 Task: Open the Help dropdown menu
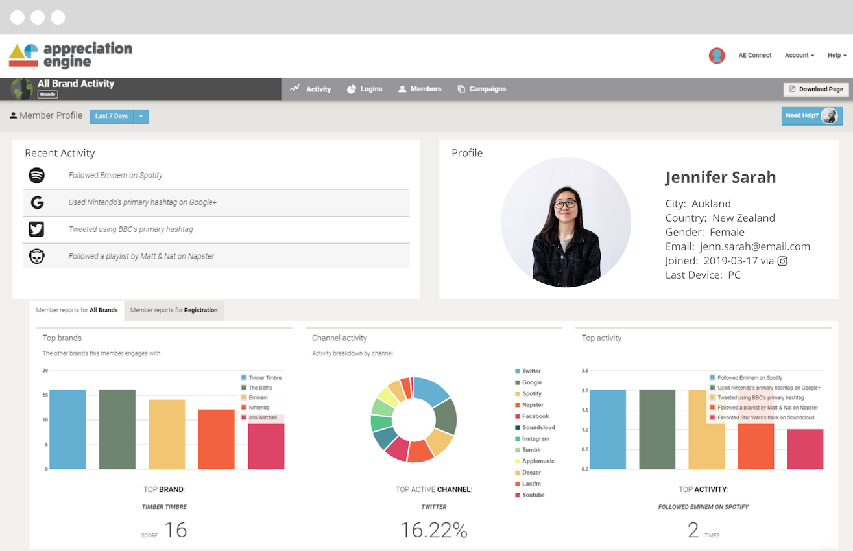point(837,56)
